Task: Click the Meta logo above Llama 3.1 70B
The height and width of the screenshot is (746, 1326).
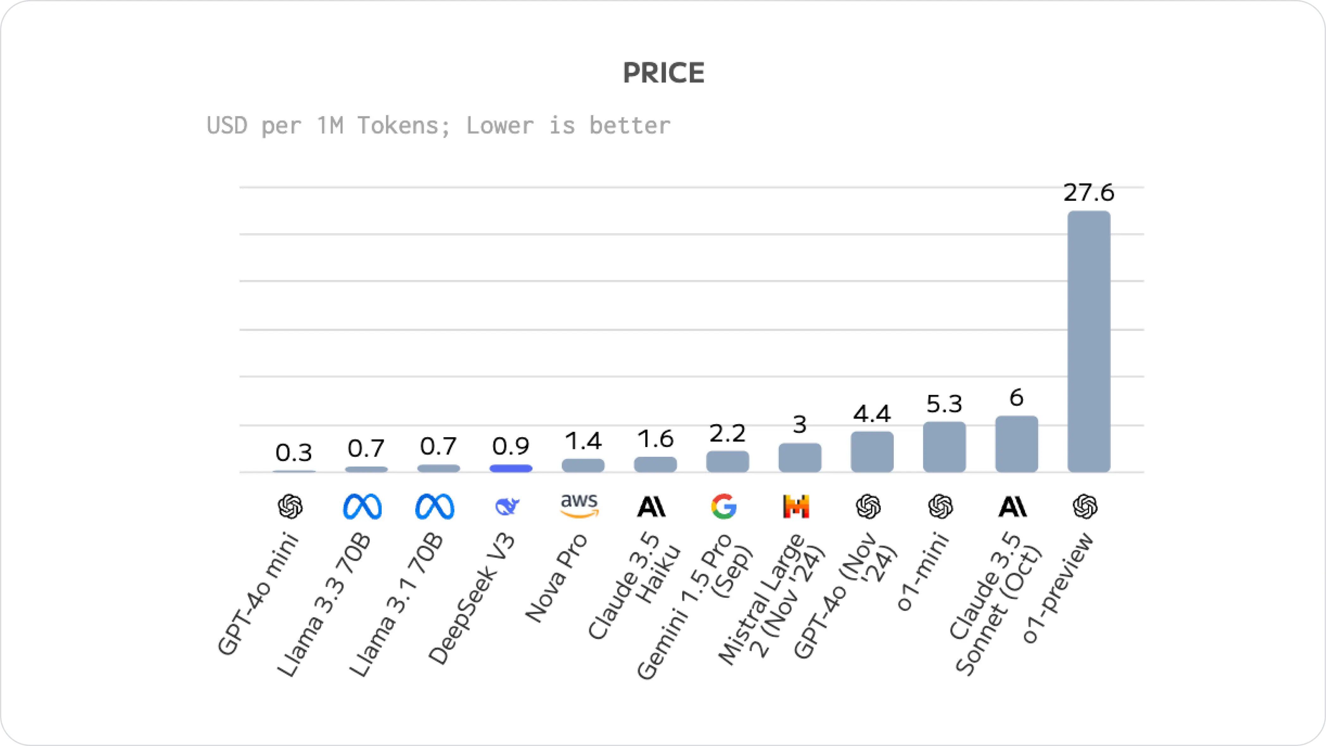Action: tap(435, 507)
